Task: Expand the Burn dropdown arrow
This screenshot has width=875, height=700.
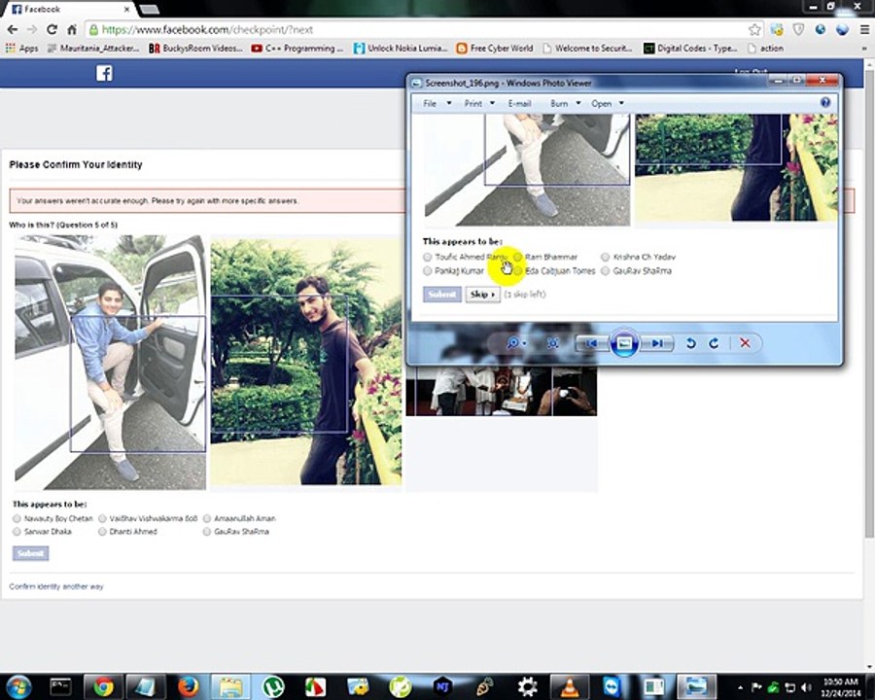Action: tap(578, 103)
